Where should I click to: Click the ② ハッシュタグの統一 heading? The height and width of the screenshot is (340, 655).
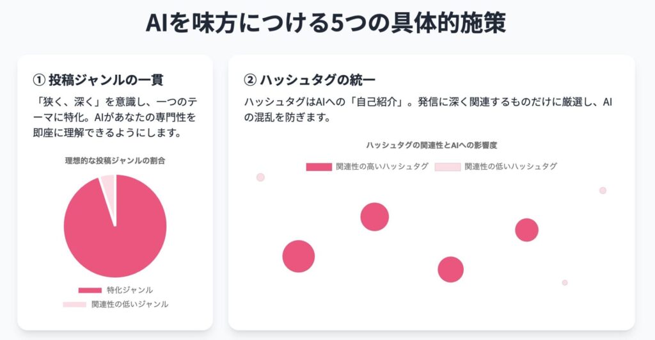pyautogui.click(x=309, y=79)
